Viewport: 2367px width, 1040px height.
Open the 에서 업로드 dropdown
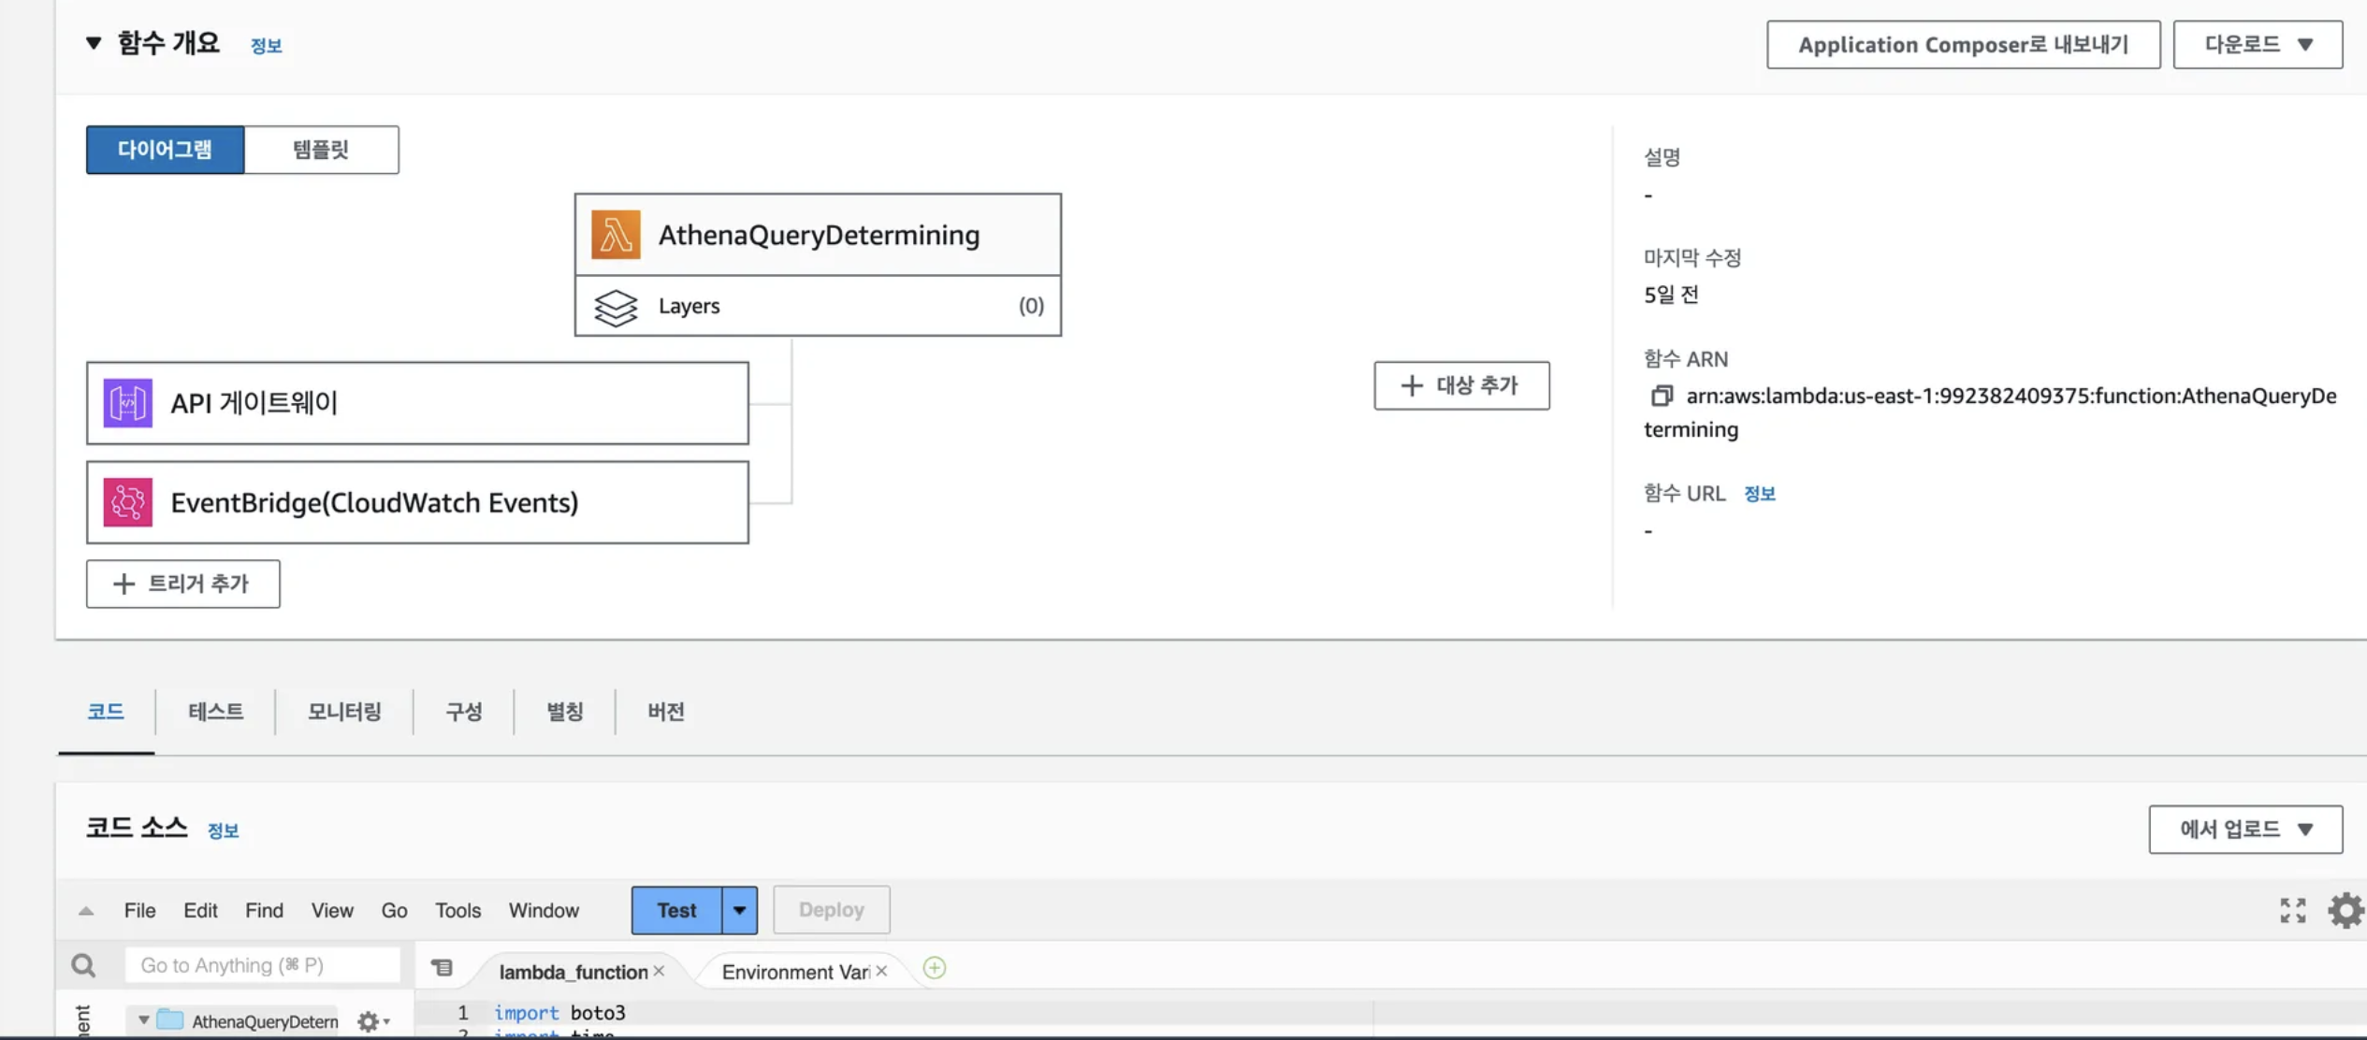coord(2245,829)
